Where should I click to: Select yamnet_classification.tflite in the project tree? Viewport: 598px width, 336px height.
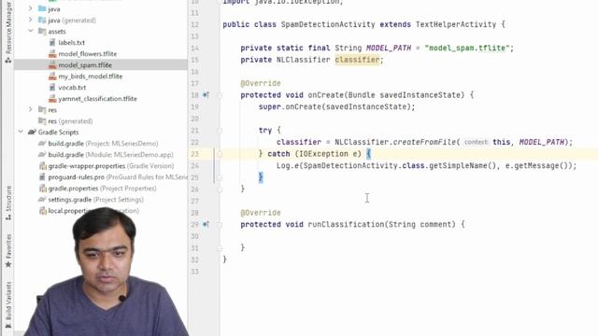97,99
